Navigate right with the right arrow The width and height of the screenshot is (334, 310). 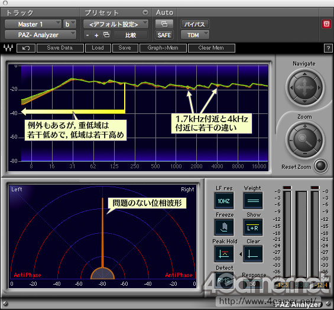tap(319, 87)
